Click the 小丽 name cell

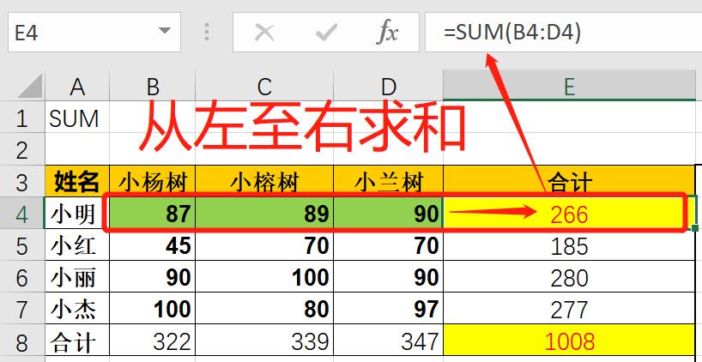77,277
